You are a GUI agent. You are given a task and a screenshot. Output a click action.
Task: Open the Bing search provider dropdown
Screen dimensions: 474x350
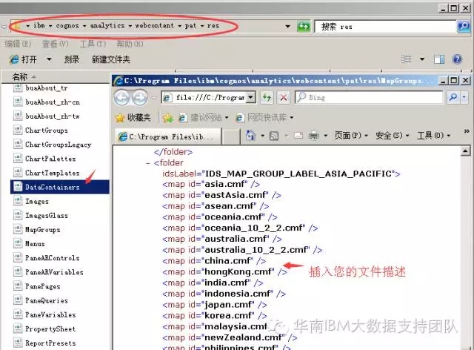[x=464, y=97]
